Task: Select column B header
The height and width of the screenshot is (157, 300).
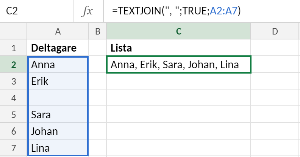Action: click(97, 31)
